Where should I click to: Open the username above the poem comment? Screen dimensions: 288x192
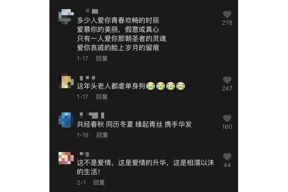coord(92,11)
